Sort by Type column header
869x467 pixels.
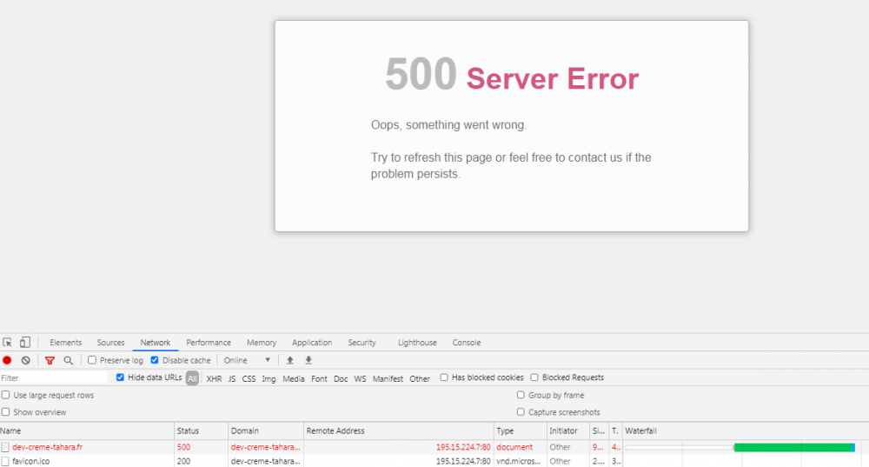[x=520, y=431]
